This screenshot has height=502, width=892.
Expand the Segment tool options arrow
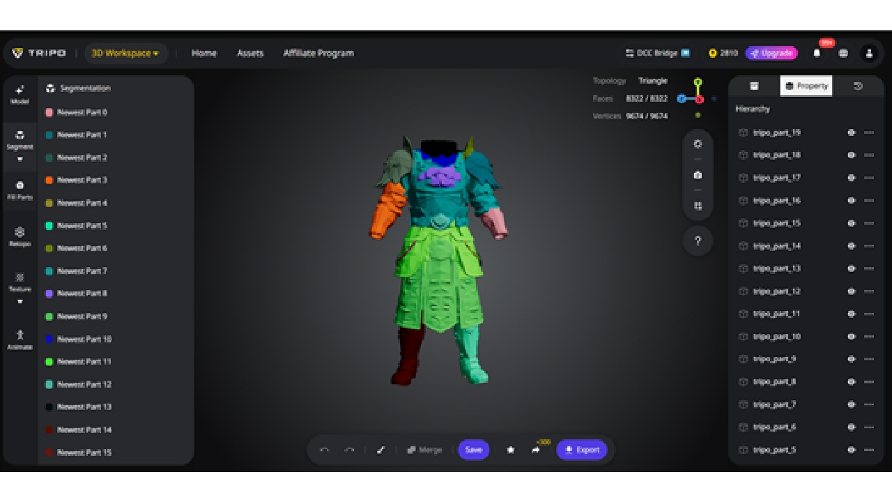pyautogui.click(x=20, y=159)
